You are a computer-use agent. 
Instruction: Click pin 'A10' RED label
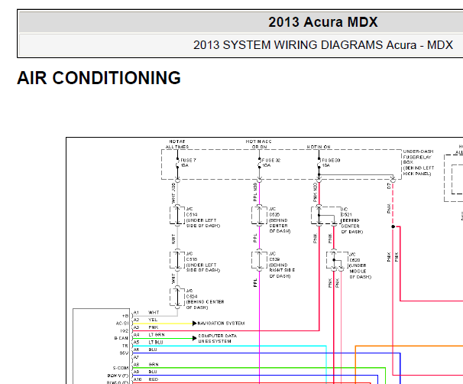pyautogui.click(x=146, y=379)
